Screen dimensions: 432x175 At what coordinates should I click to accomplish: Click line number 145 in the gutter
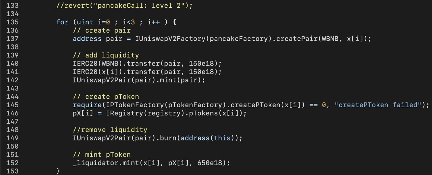[x=12, y=105]
